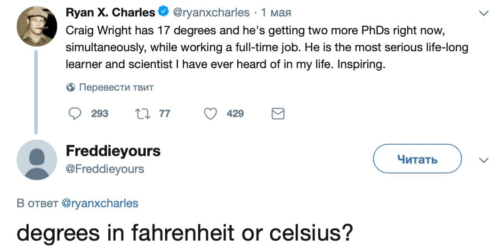
Task: Open the @Freddieyours handle under the name
Action: click(x=105, y=168)
